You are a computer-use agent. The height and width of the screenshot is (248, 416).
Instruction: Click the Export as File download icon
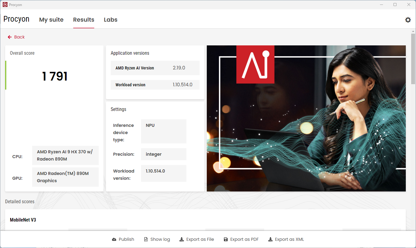tap(182, 240)
